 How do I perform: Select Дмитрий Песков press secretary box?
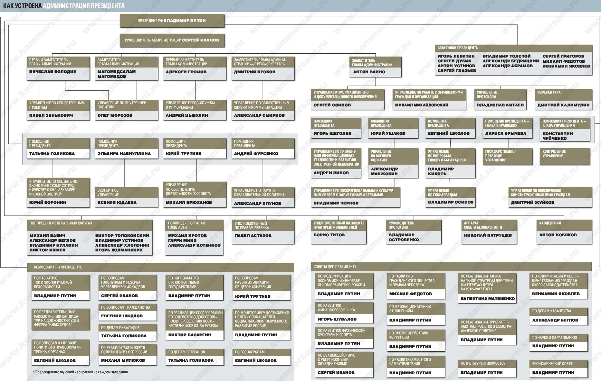[263, 68]
